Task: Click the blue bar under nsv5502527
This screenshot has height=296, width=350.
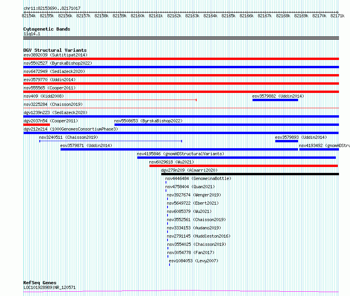Action: point(181,67)
